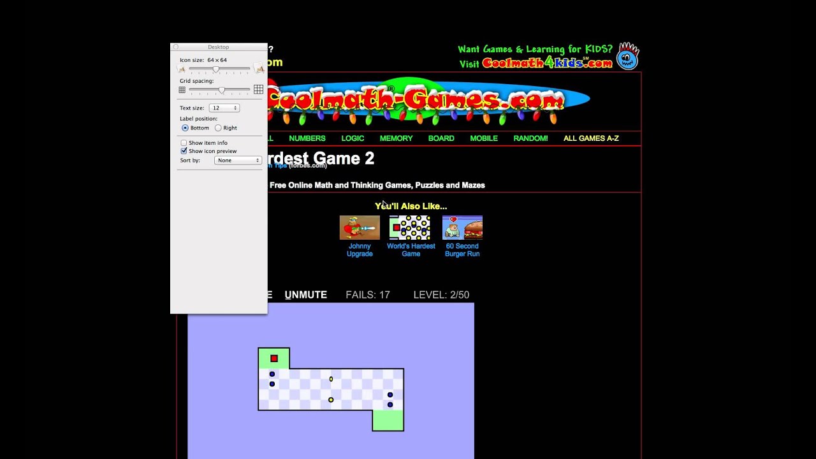
Task: Click the Coolmath4kids blue monster mascot
Action: [x=628, y=56]
